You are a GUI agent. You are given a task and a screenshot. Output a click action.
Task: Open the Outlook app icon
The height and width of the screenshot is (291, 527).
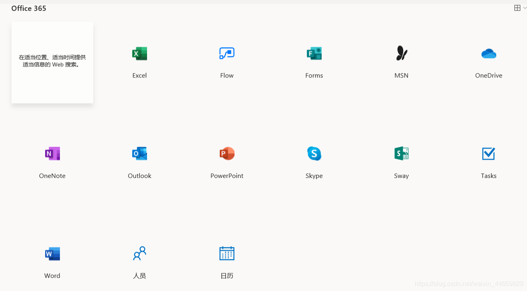click(139, 153)
